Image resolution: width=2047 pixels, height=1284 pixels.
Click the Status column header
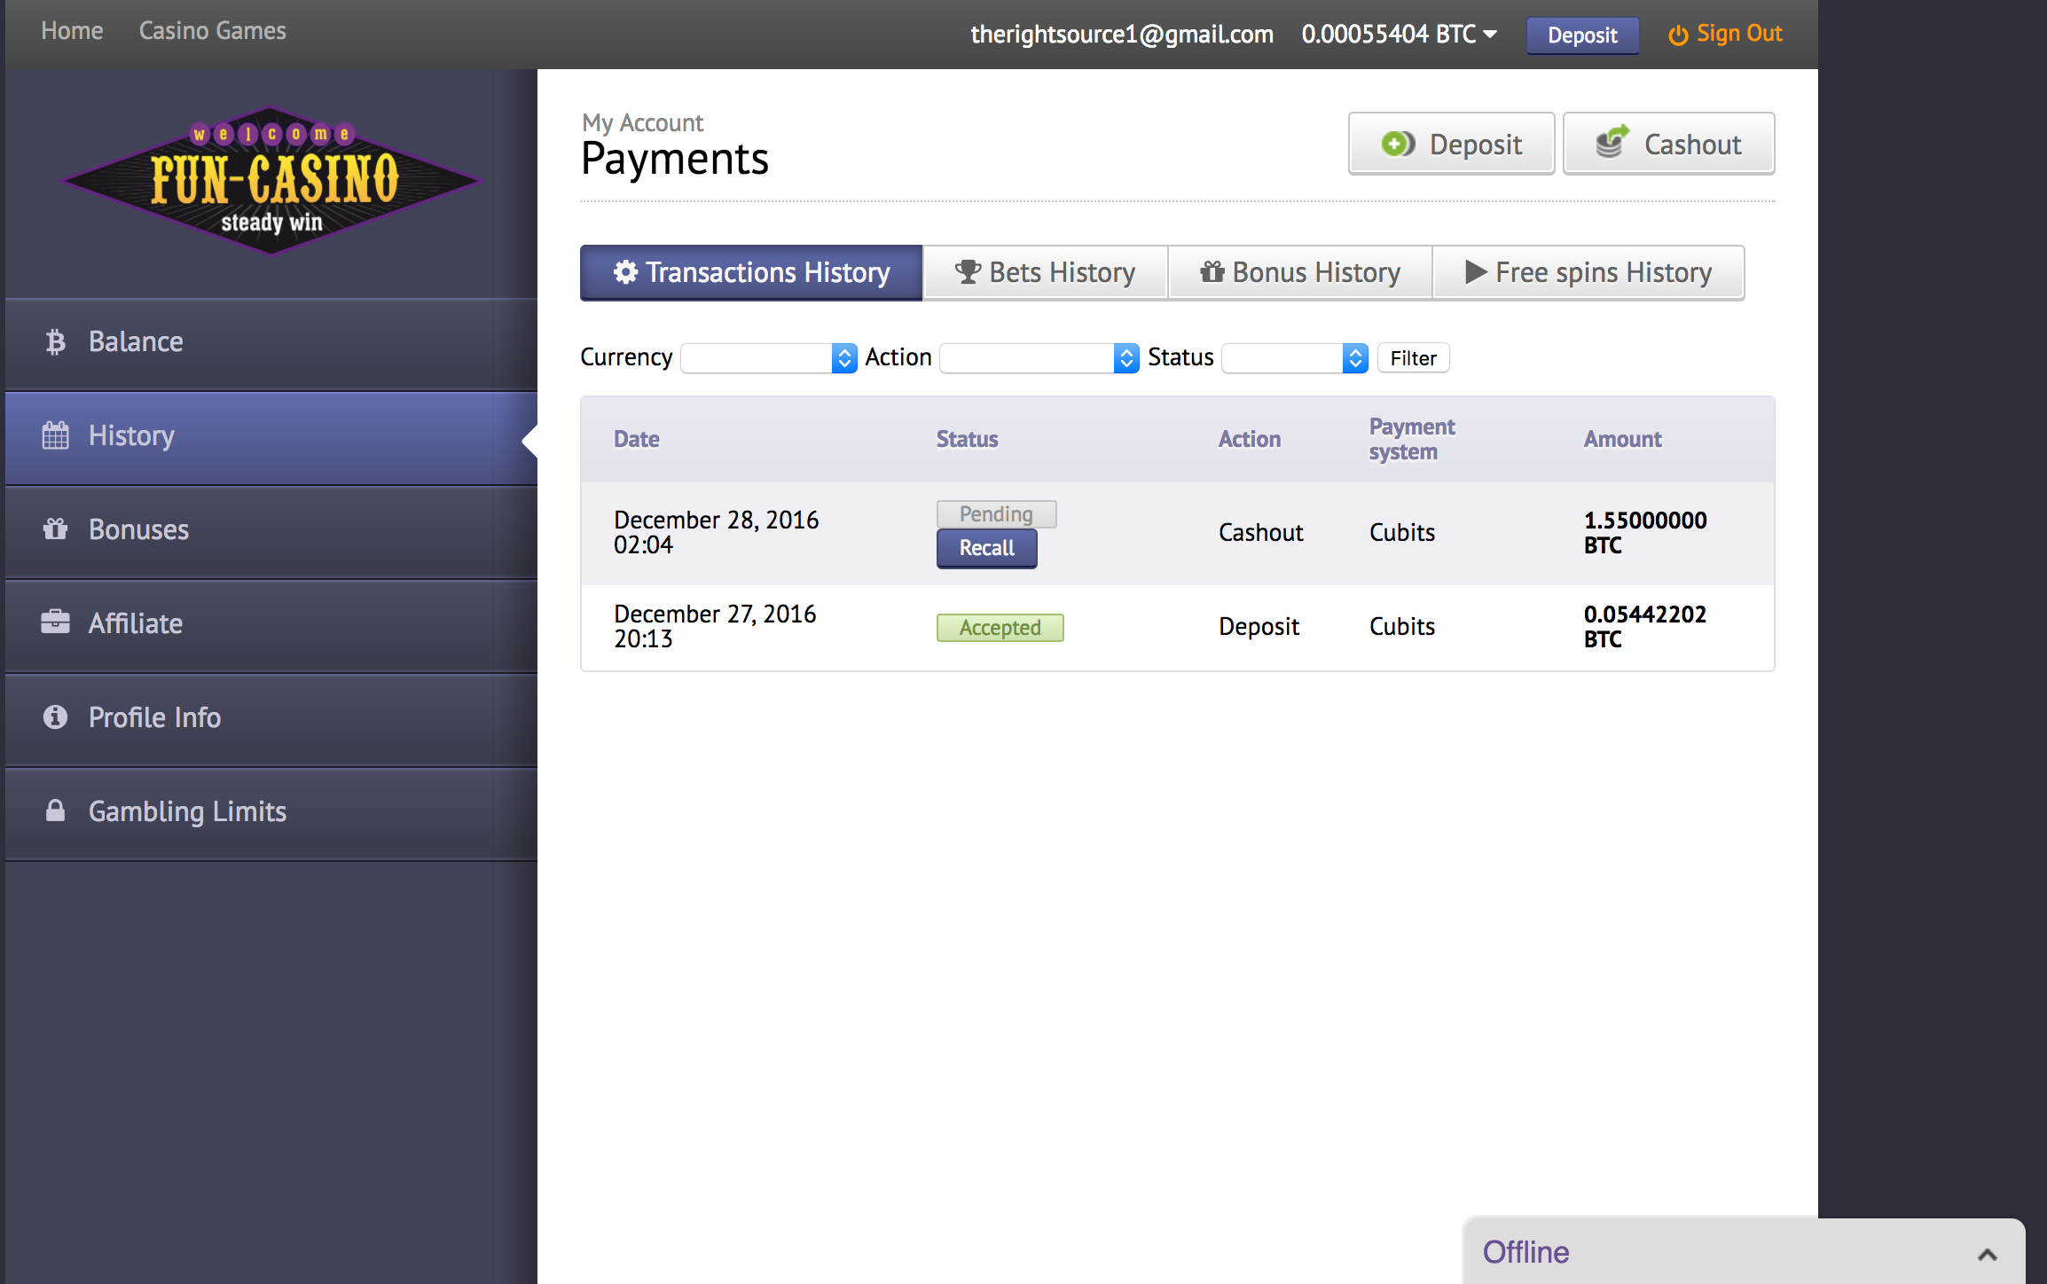click(967, 439)
